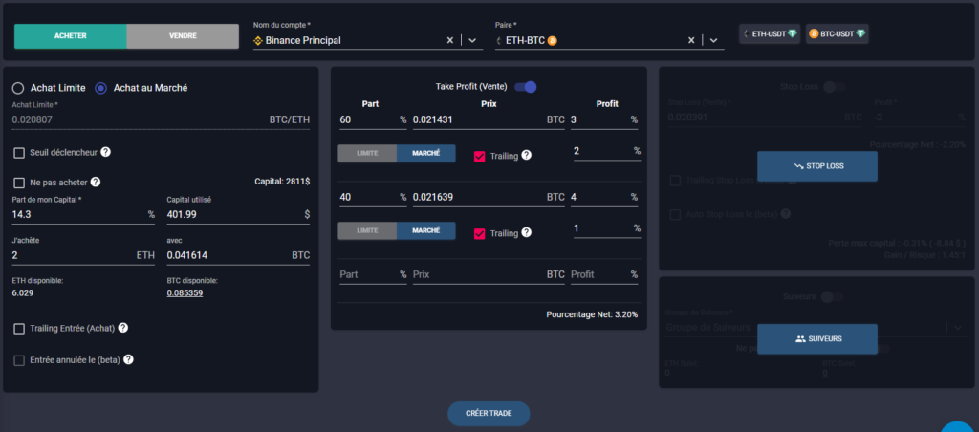Click the empty Part field in third row

coord(373,274)
